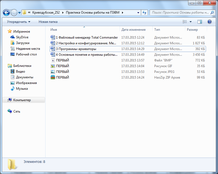Screen dimensions: 218x174
Task: Click the magnifier search icon
Action: pyautogui.click(x=212, y=13)
